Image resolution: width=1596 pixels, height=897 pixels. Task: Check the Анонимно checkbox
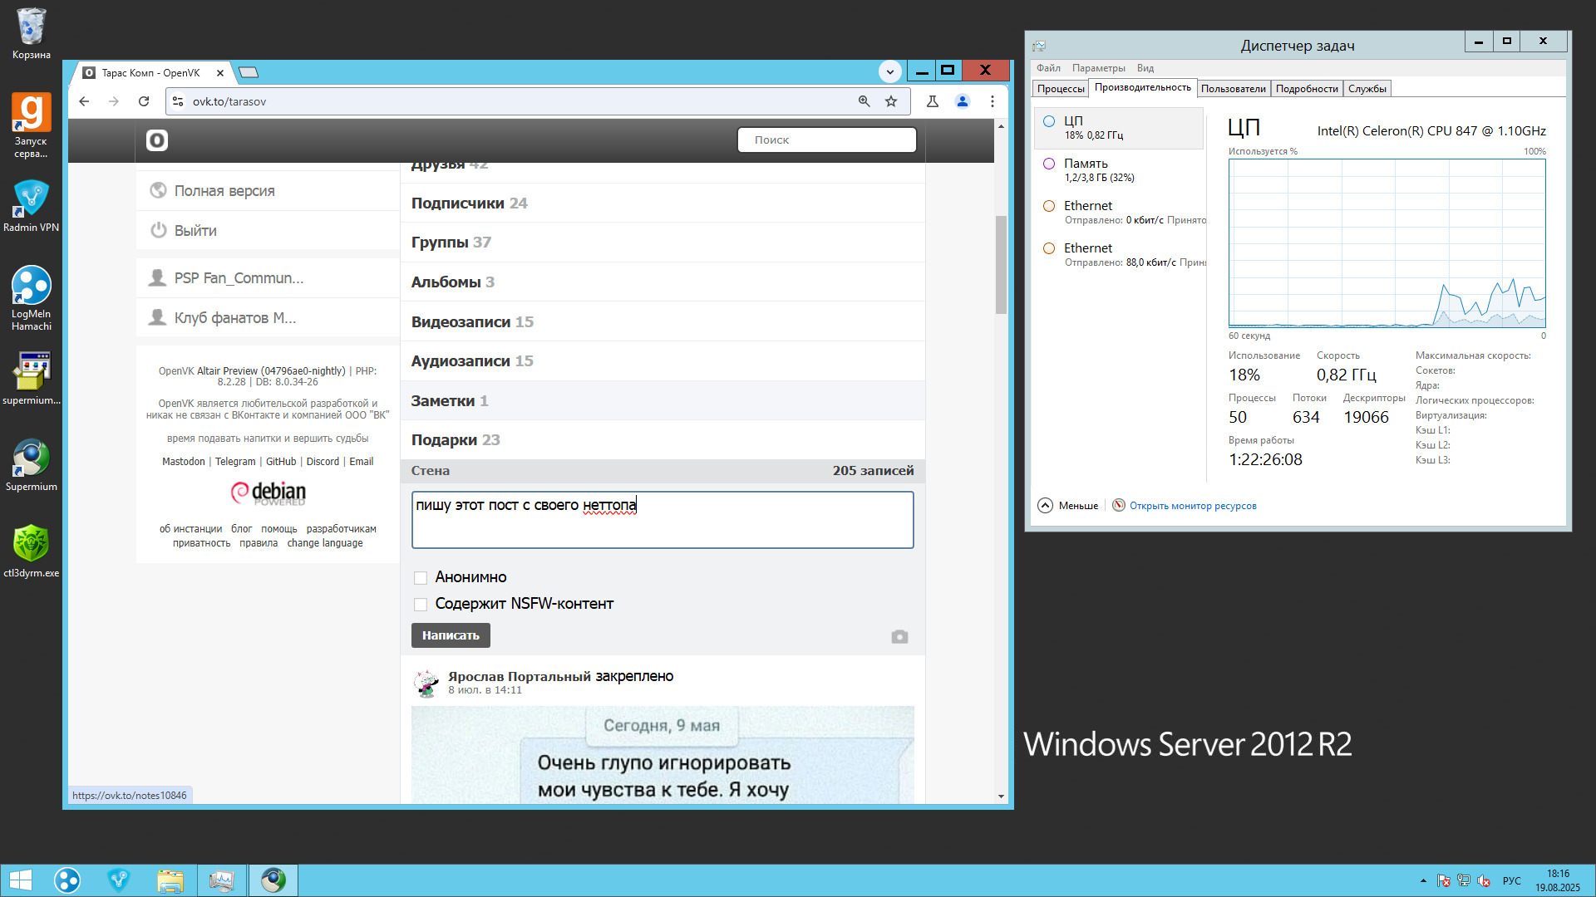point(421,578)
